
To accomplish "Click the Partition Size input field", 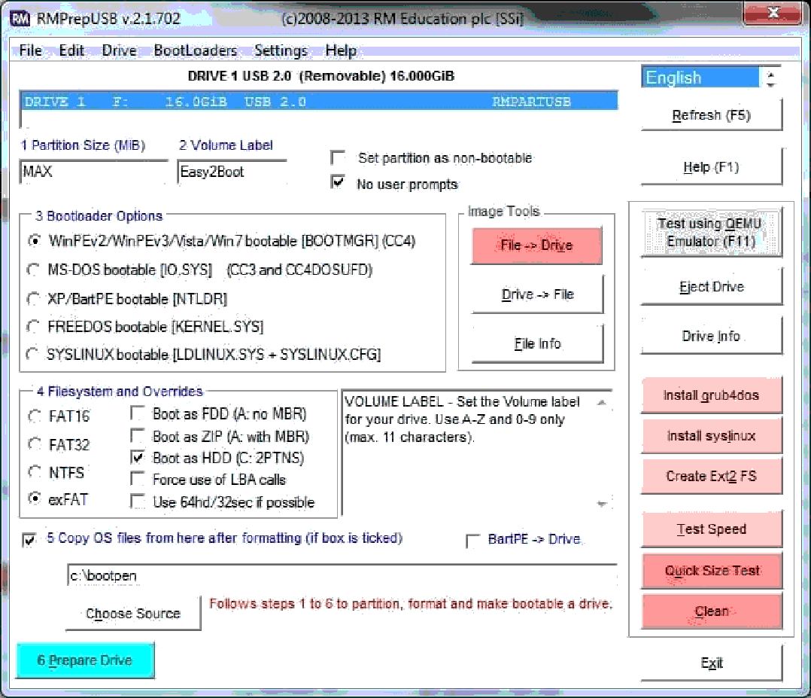I will [x=93, y=172].
